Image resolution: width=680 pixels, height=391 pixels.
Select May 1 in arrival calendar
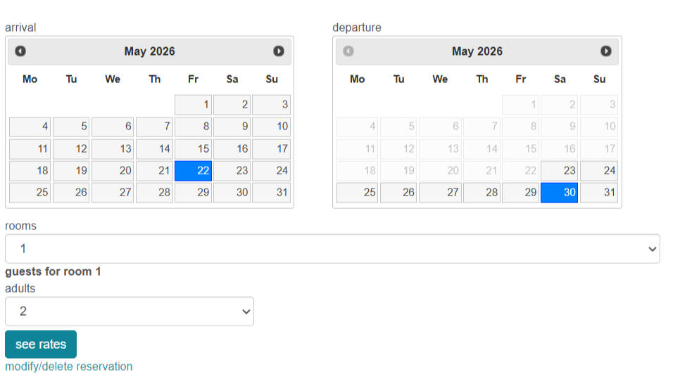194,105
